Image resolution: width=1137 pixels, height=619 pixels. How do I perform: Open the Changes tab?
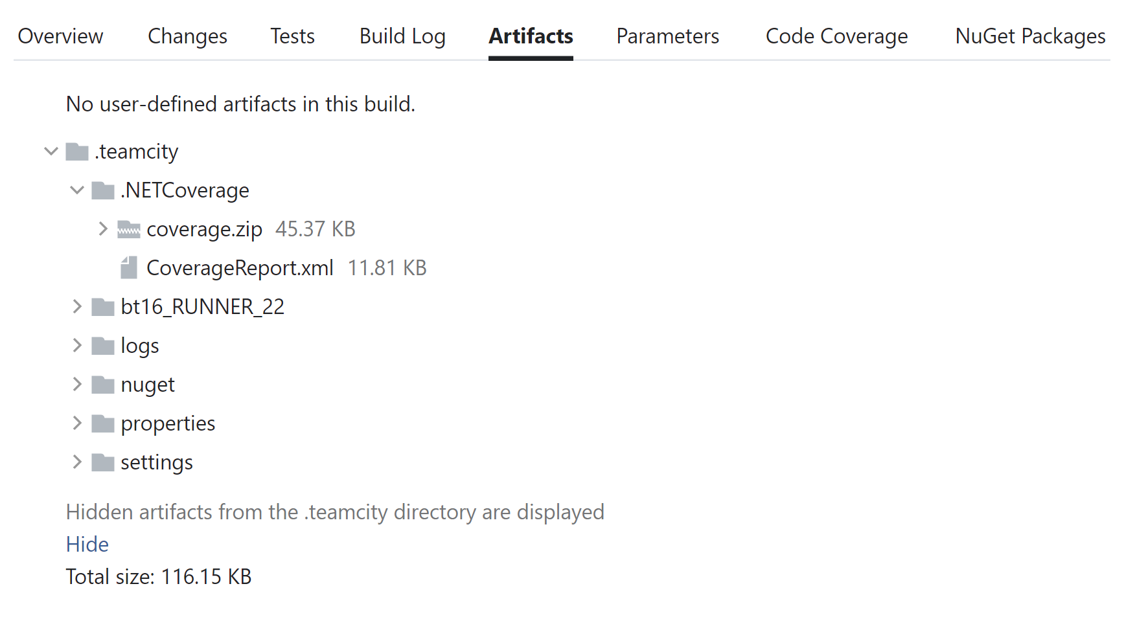187,37
